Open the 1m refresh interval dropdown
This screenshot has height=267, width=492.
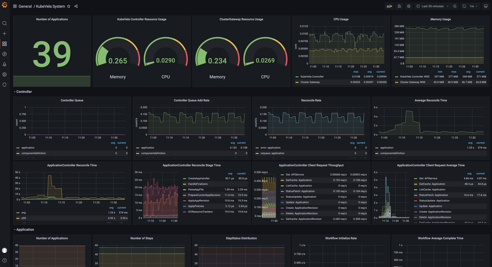coord(473,6)
